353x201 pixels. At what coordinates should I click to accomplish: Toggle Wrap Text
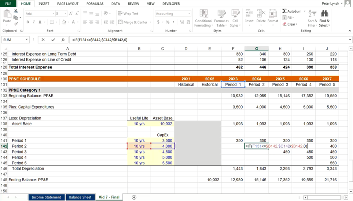[128, 14]
